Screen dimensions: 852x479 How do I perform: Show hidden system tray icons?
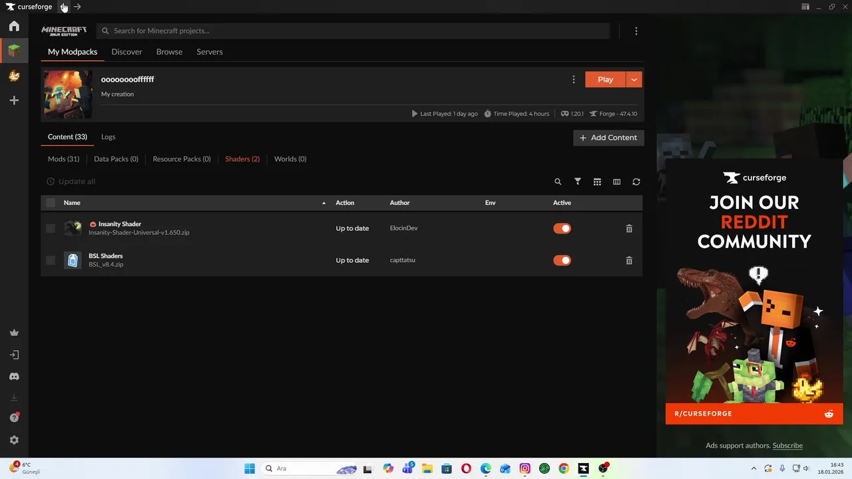(x=753, y=468)
